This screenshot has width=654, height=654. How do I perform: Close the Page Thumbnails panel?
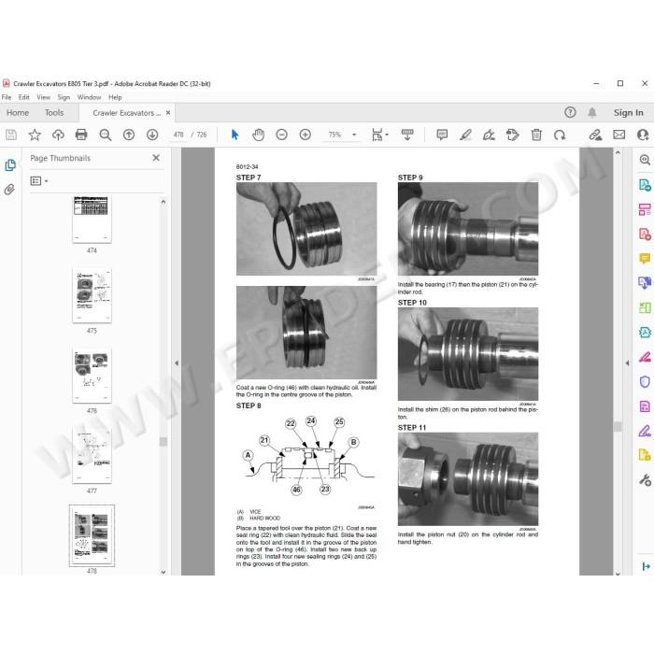pyautogui.click(x=156, y=158)
